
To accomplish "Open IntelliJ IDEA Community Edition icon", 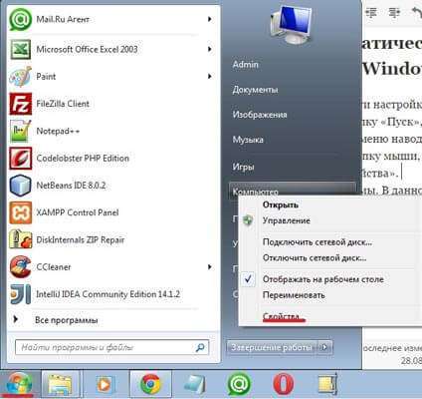I will pyautogui.click(x=20, y=294).
